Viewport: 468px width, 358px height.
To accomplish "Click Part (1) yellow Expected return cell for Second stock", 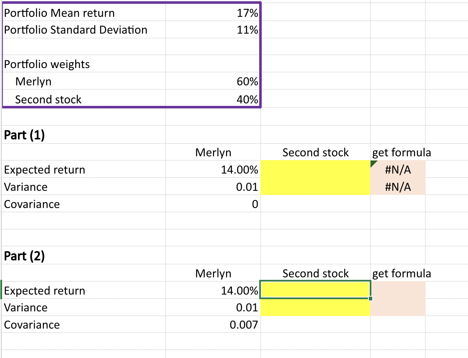I will click(x=315, y=169).
